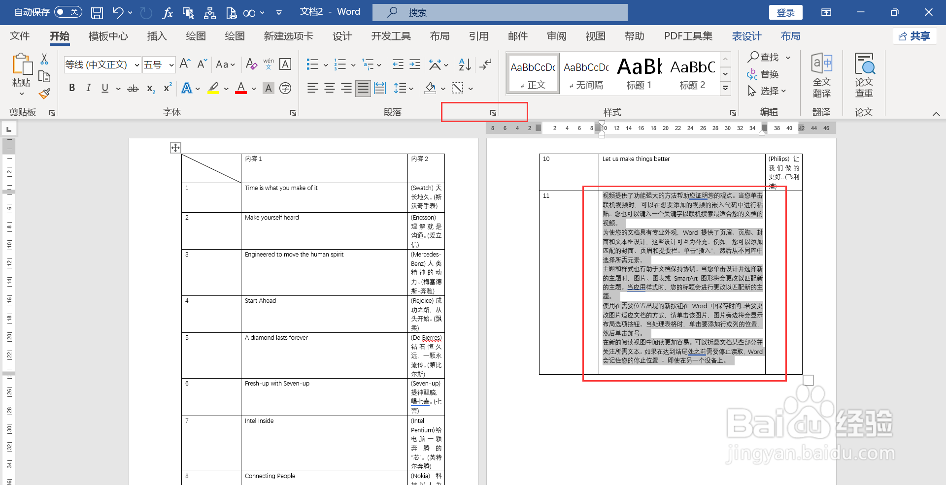
Task: Click the enclosed character icon
Action: click(285, 89)
